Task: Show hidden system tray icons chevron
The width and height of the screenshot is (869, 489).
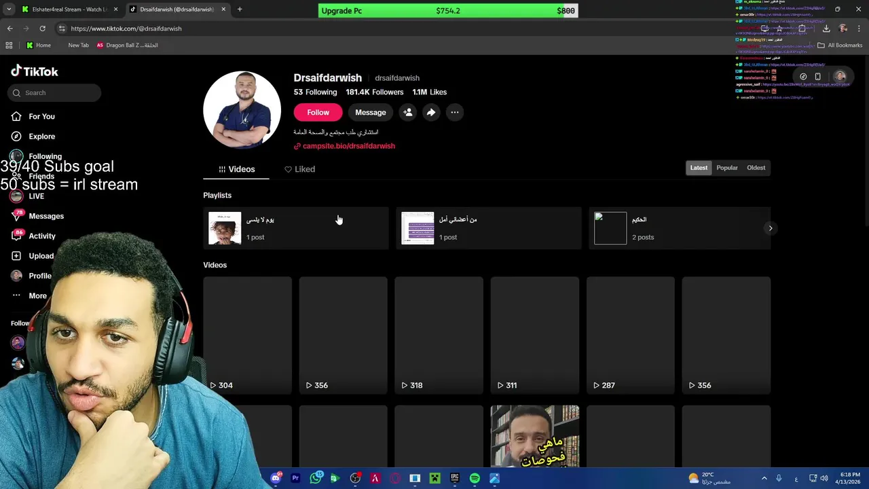Action: click(764, 478)
